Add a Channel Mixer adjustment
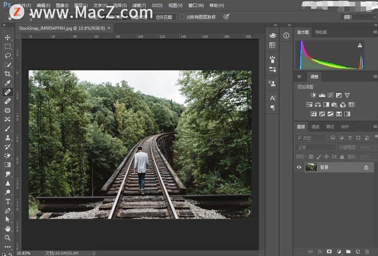This screenshot has height=256, width=378. (343, 105)
